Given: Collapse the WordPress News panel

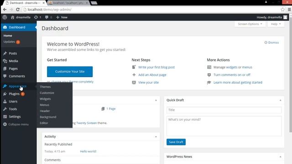Looking at the screenshot, I should click(280, 157).
